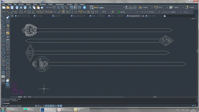The image size is (199, 112).
Task: Toggle Object Snap Tracking in status bar
Action: tap(49, 106)
